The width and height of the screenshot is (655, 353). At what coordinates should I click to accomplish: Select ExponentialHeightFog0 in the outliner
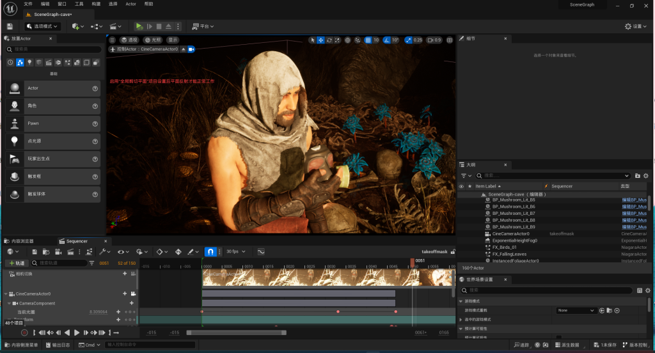[515, 240]
